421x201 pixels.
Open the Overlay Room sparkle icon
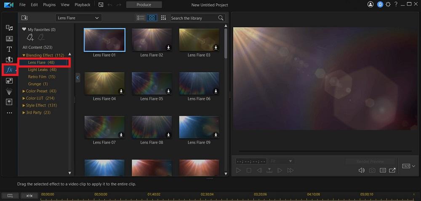pyautogui.click(x=9, y=81)
